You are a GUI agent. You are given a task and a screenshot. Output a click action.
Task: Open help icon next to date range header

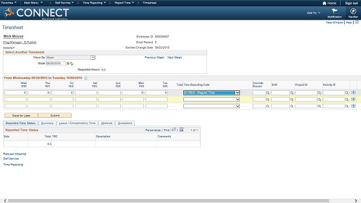point(86,78)
